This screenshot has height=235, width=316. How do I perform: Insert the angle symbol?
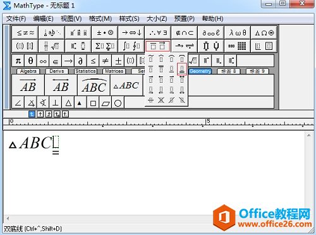tap(18, 103)
